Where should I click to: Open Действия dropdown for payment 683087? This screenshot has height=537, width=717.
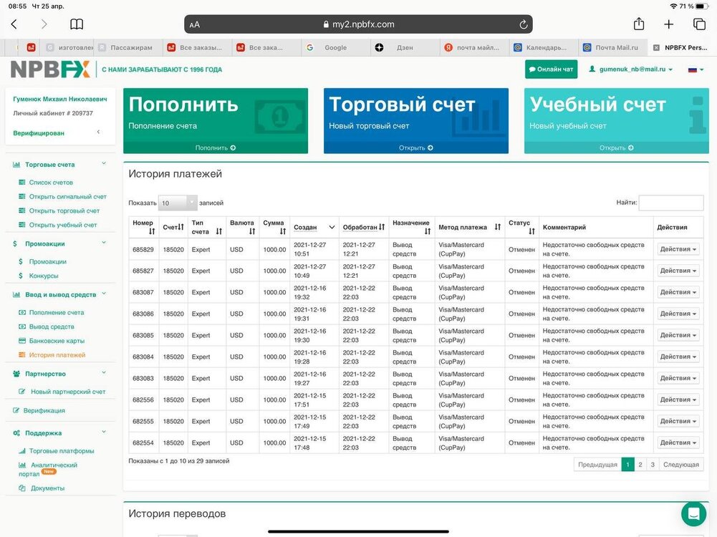(678, 292)
